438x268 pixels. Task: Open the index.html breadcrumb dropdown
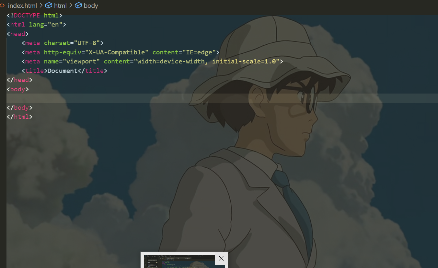tap(23, 5)
